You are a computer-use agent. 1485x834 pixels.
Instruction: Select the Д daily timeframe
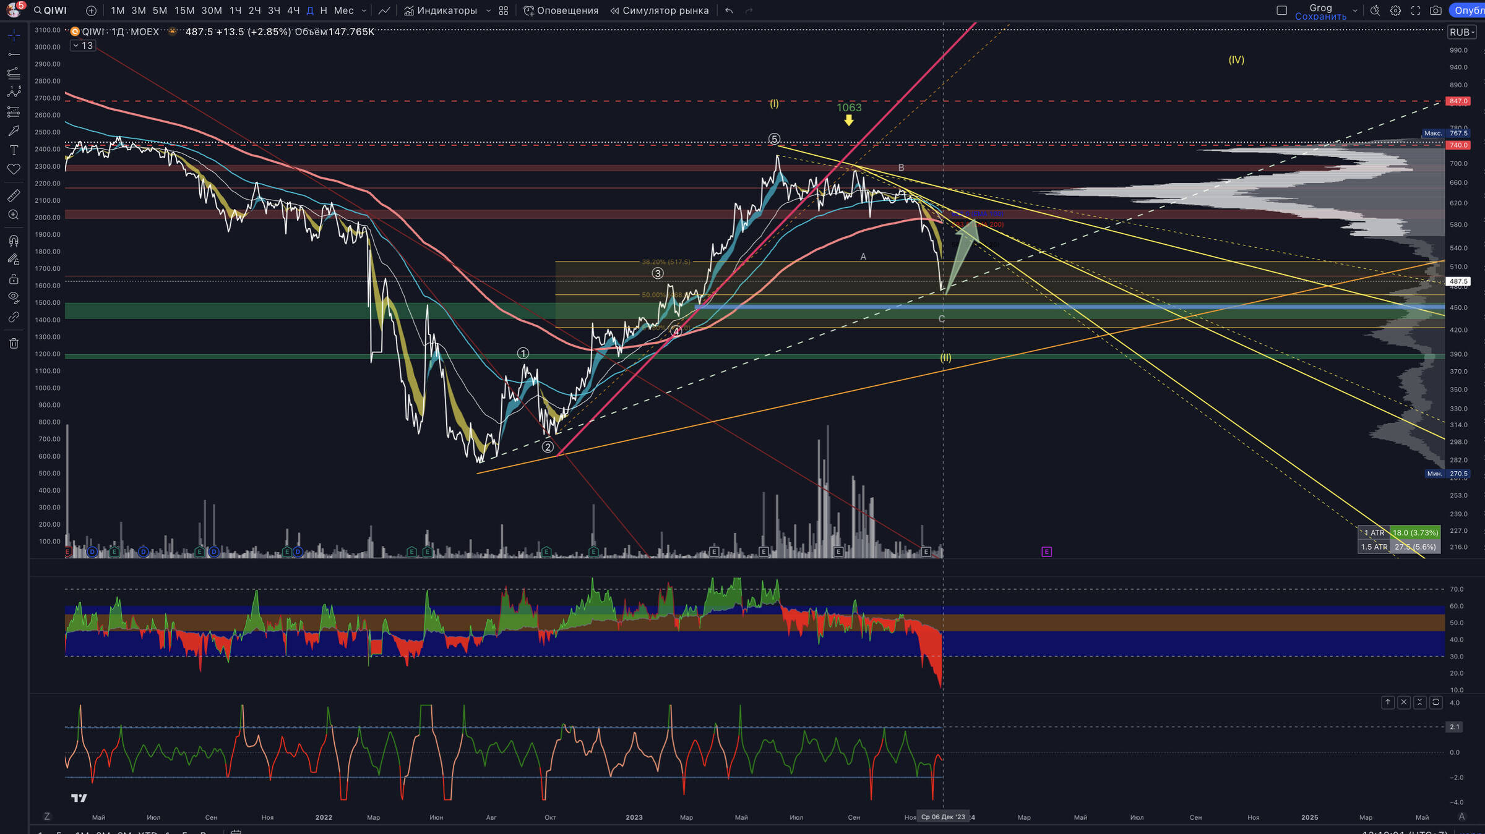click(x=310, y=11)
